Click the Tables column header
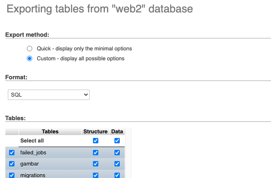 [50, 131]
